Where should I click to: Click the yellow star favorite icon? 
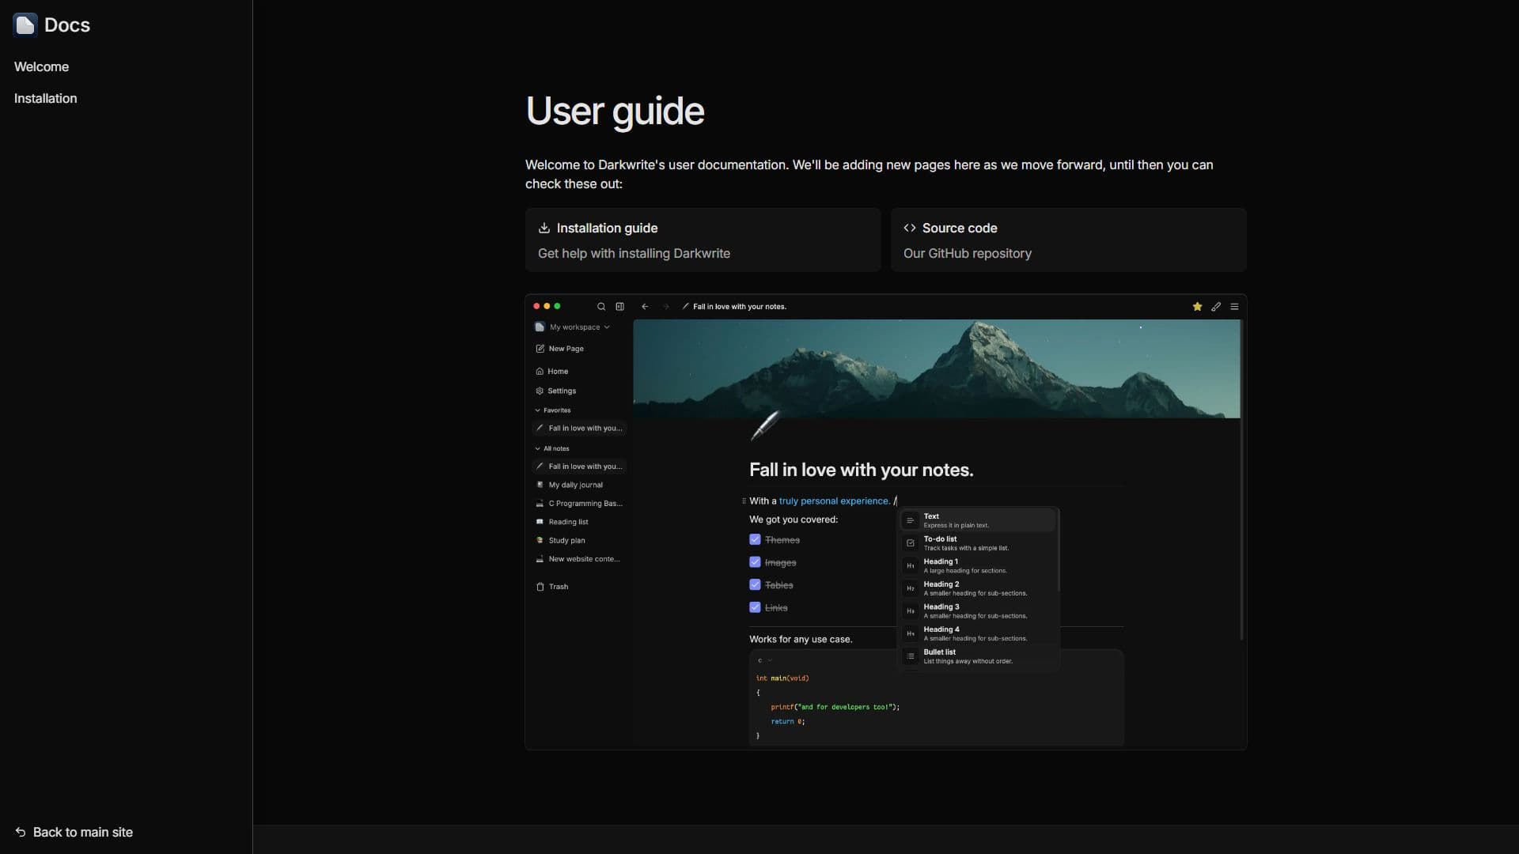point(1197,307)
